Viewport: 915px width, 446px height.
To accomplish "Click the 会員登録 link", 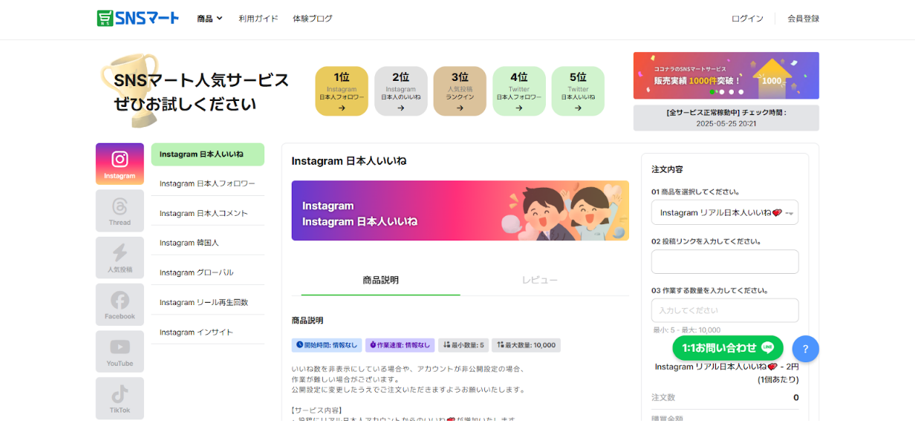I will tap(803, 19).
